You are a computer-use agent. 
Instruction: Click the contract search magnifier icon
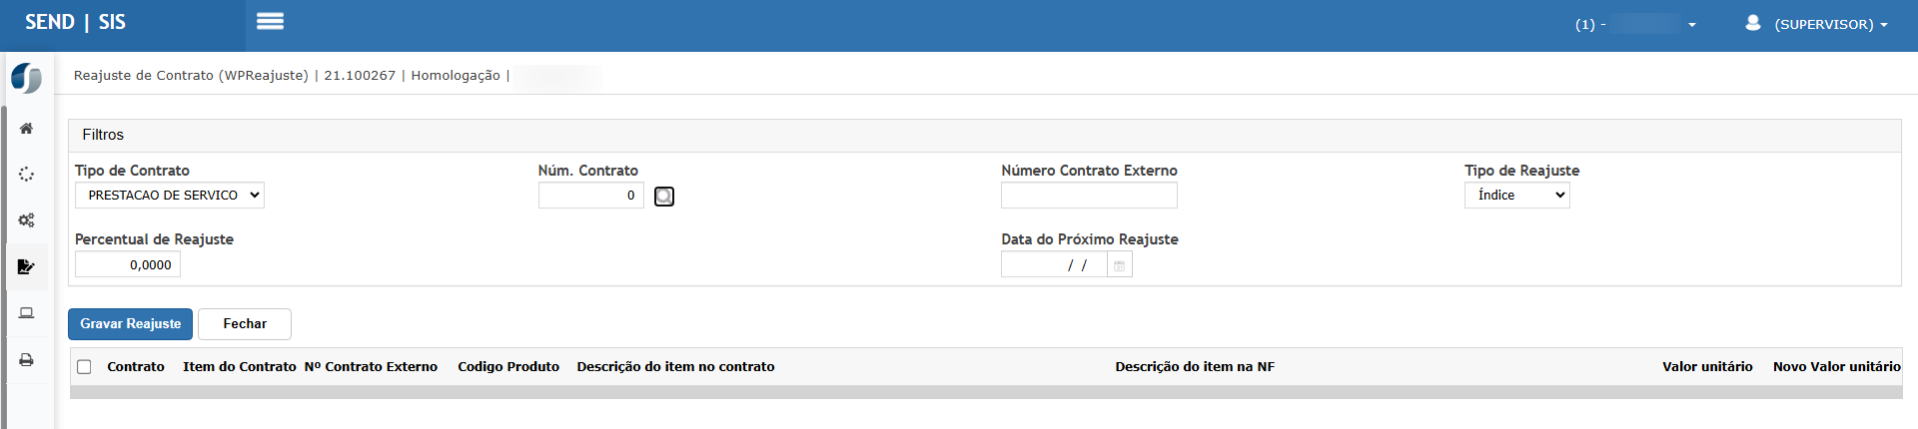[x=664, y=197]
